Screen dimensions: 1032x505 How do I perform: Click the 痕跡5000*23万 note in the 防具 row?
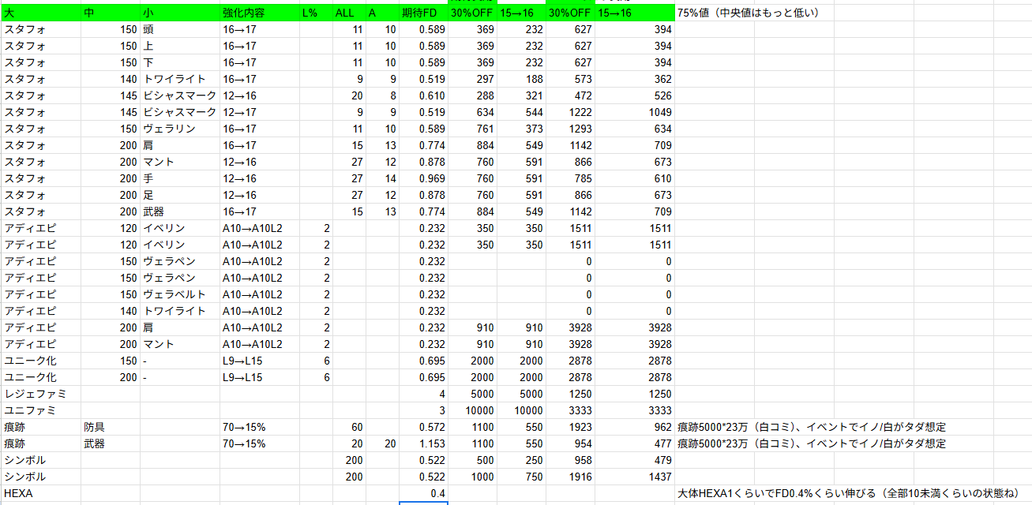[x=812, y=427]
